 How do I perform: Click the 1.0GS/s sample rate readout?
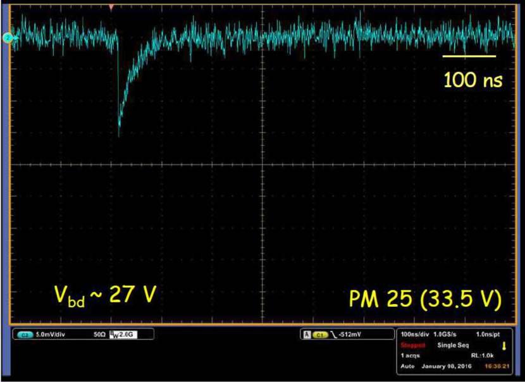click(445, 335)
